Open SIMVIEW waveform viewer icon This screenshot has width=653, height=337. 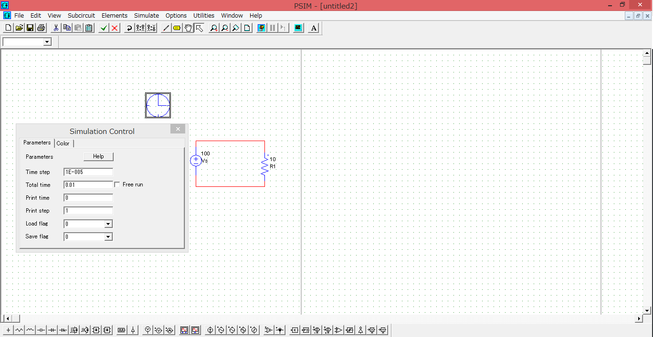(298, 28)
